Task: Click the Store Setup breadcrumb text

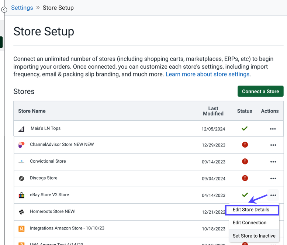Action: point(58,8)
